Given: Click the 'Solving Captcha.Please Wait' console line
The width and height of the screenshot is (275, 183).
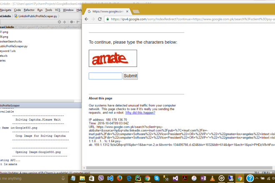Looking at the screenshot, I should click(38, 120).
